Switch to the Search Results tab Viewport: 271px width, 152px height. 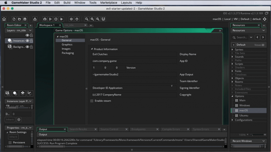(78, 129)
